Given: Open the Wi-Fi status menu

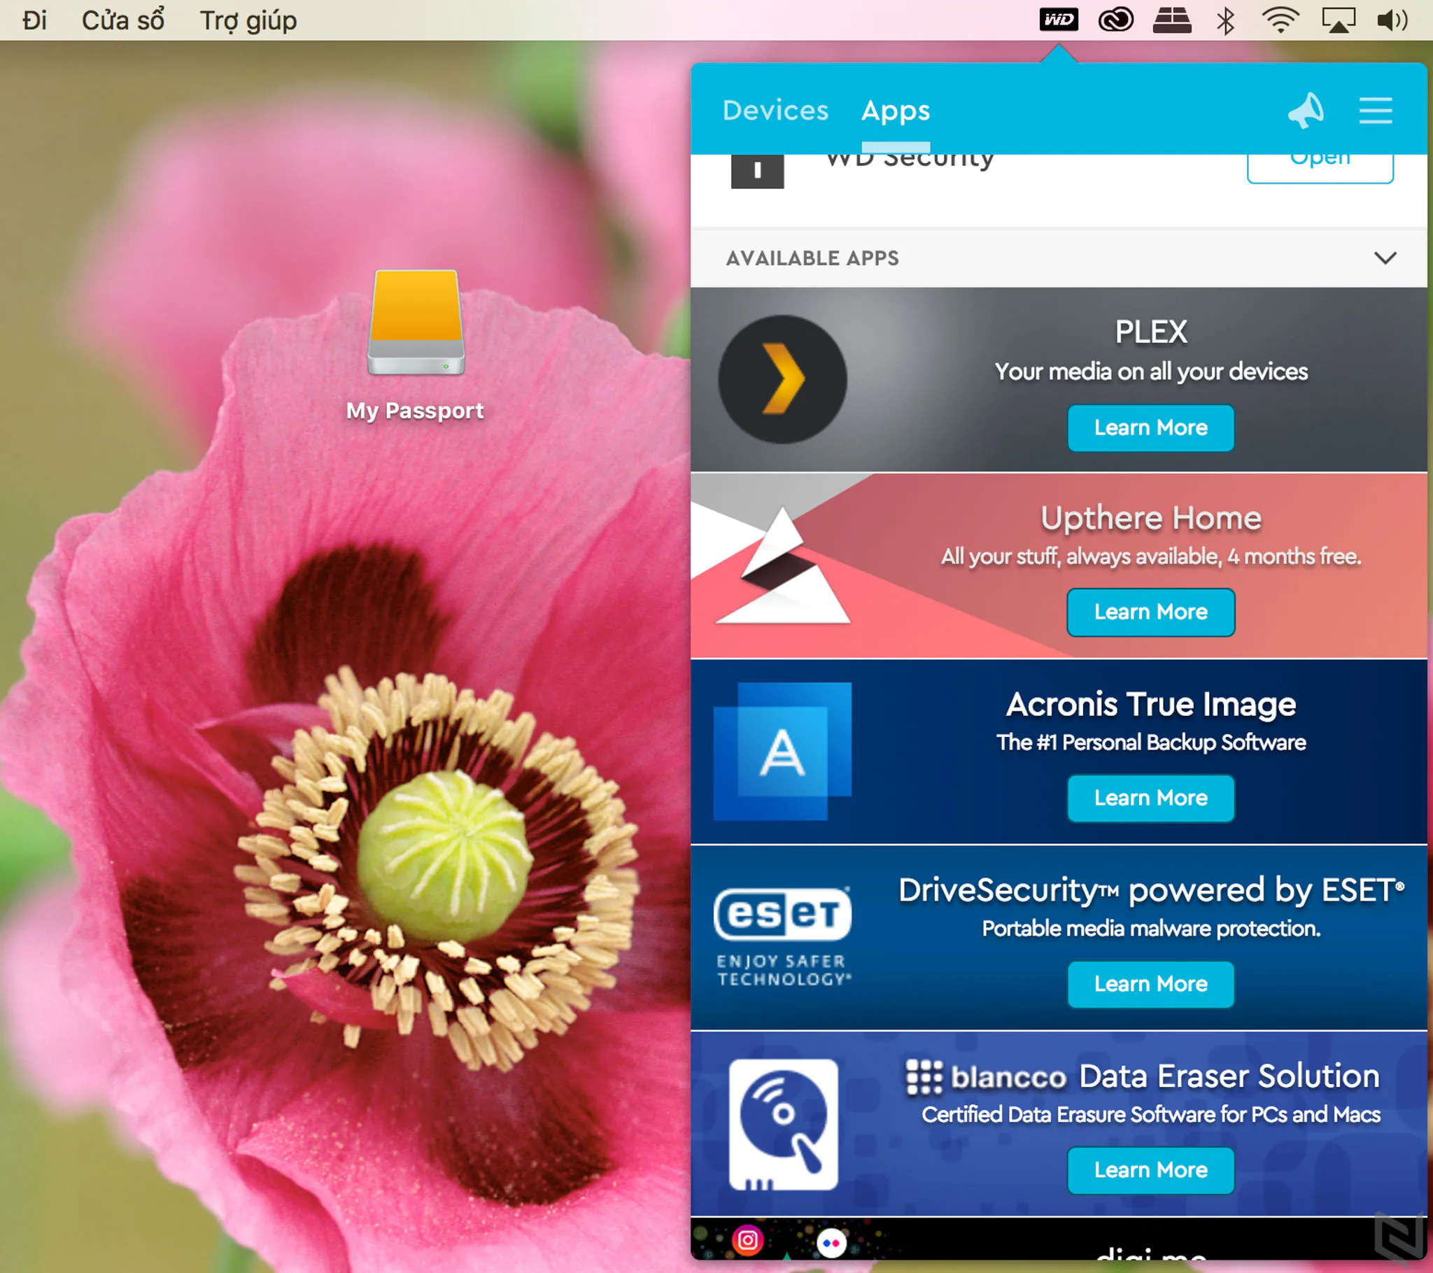Looking at the screenshot, I should click(1281, 20).
